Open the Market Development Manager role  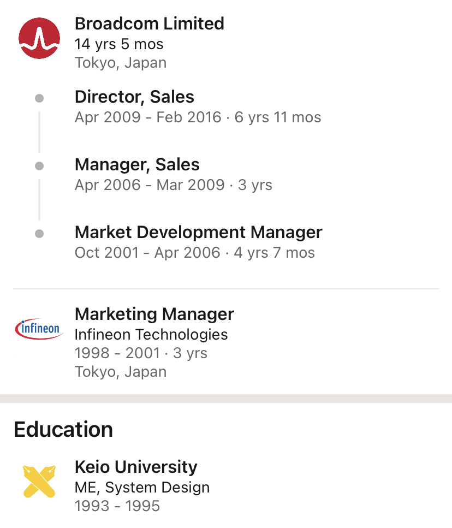coord(198,232)
